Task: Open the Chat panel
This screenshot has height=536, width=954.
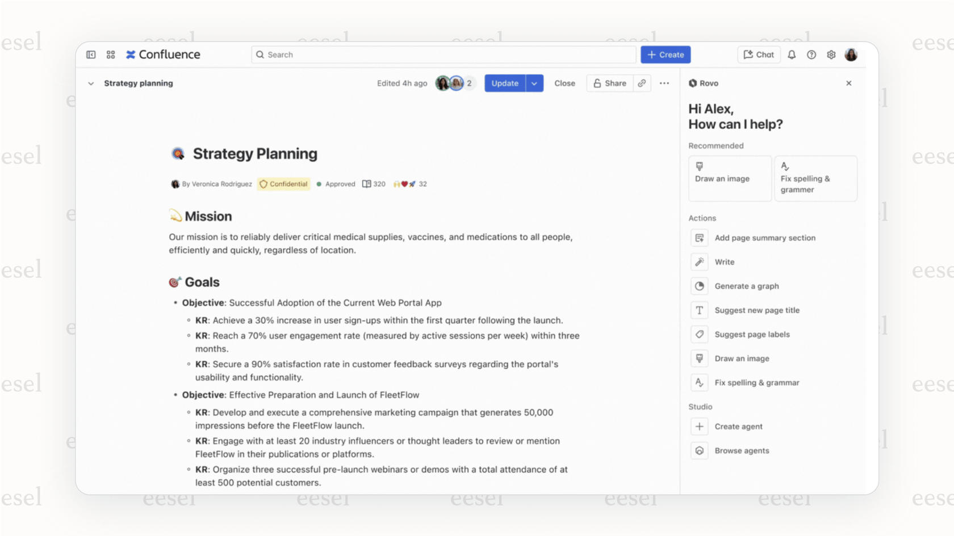Action: [x=759, y=54]
